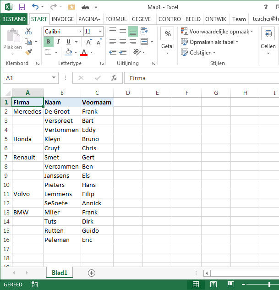
Task: Click the Cut scissors icon
Action: tap(28, 31)
